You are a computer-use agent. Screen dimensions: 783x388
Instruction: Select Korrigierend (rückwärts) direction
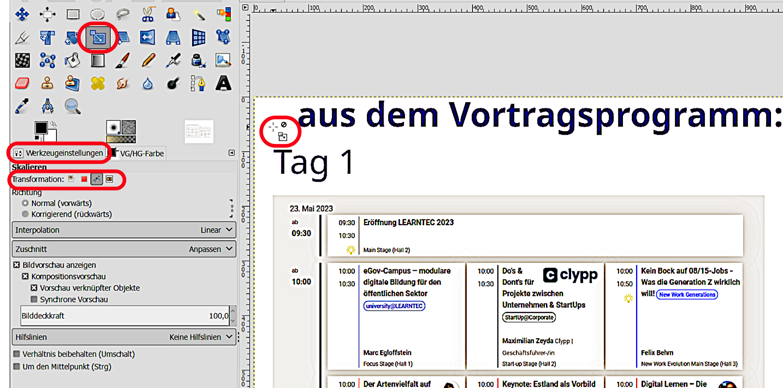[67, 214]
